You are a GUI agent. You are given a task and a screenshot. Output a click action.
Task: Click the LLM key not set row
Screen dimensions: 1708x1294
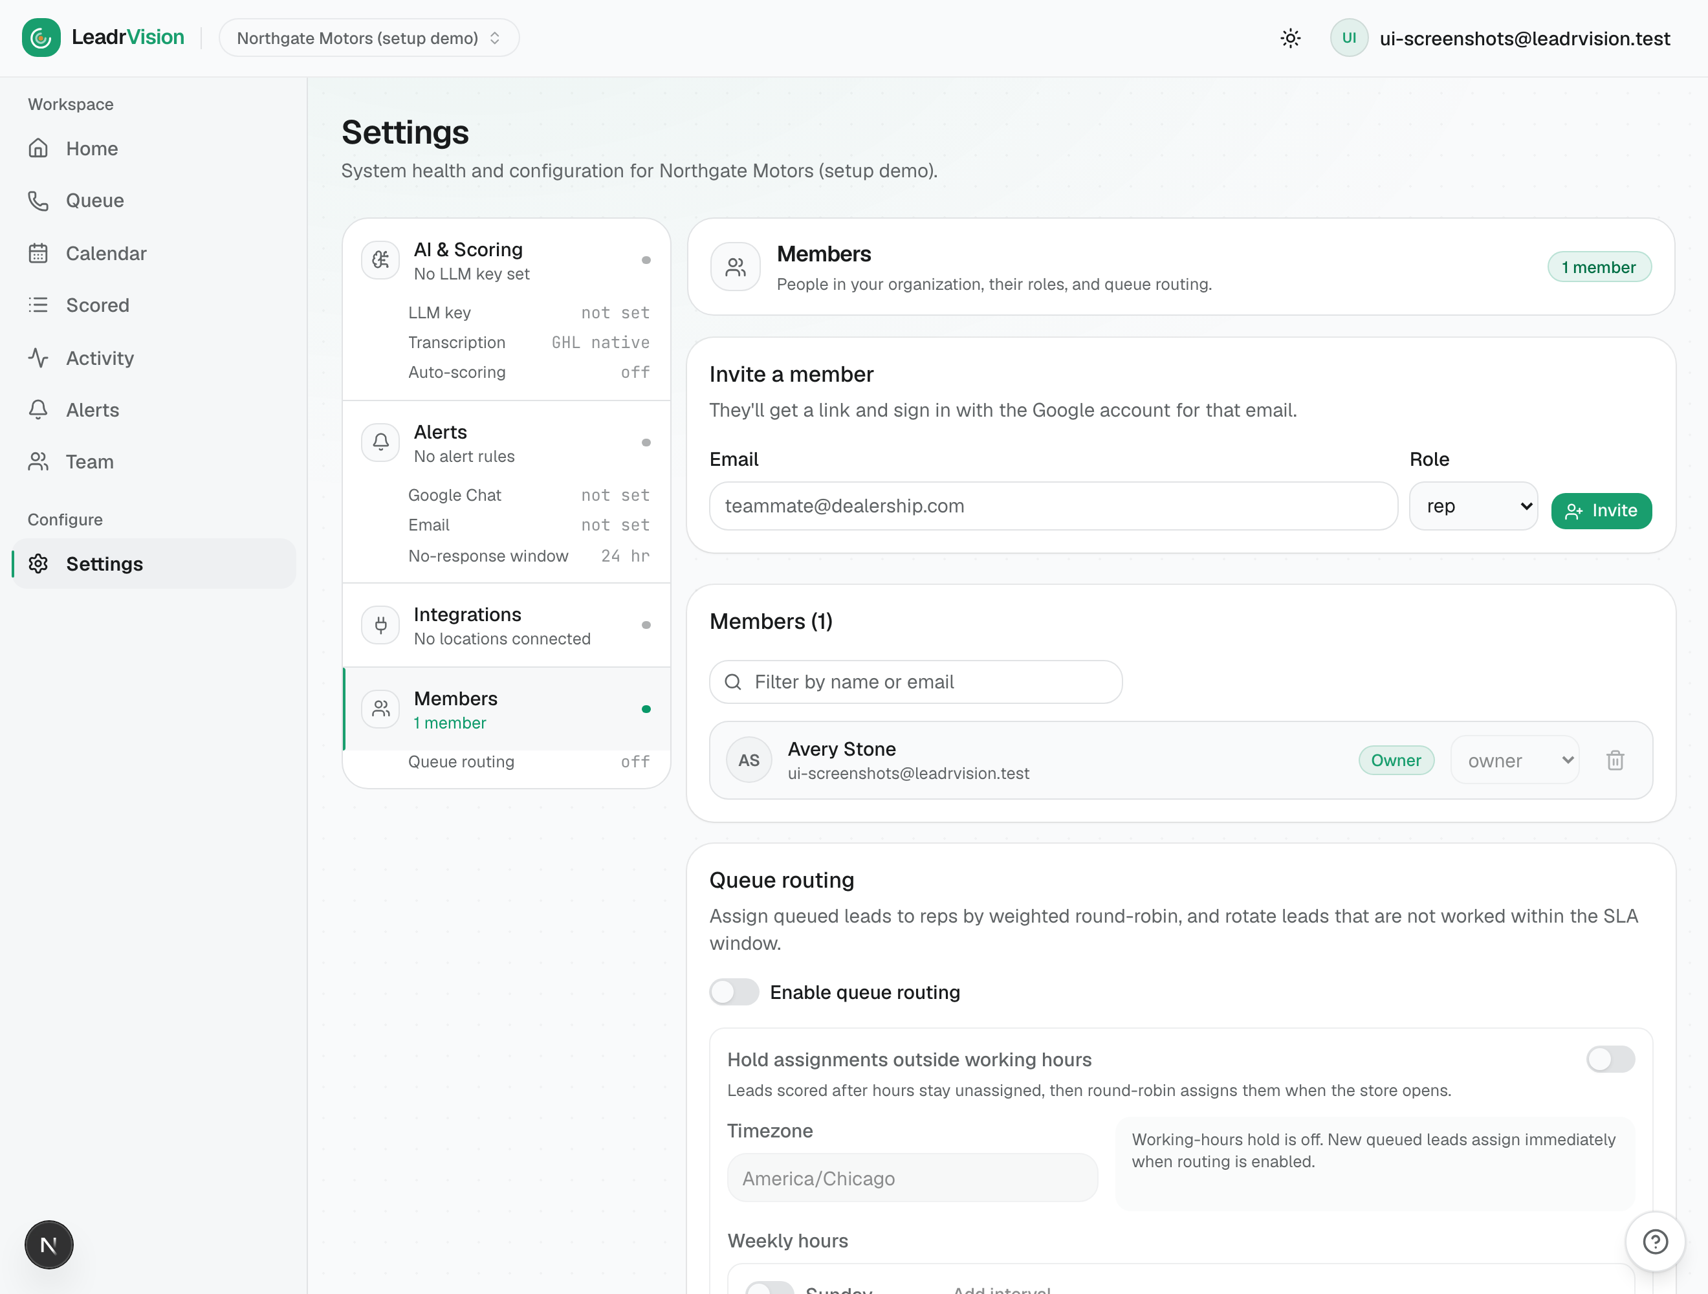coord(529,313)
